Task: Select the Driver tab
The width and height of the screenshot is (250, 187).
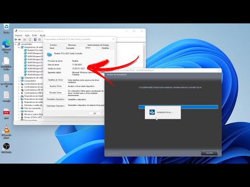Action: coord(88,48)
